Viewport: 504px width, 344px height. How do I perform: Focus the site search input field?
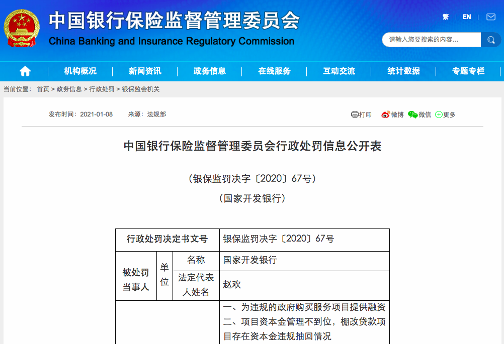click(432, 40)
